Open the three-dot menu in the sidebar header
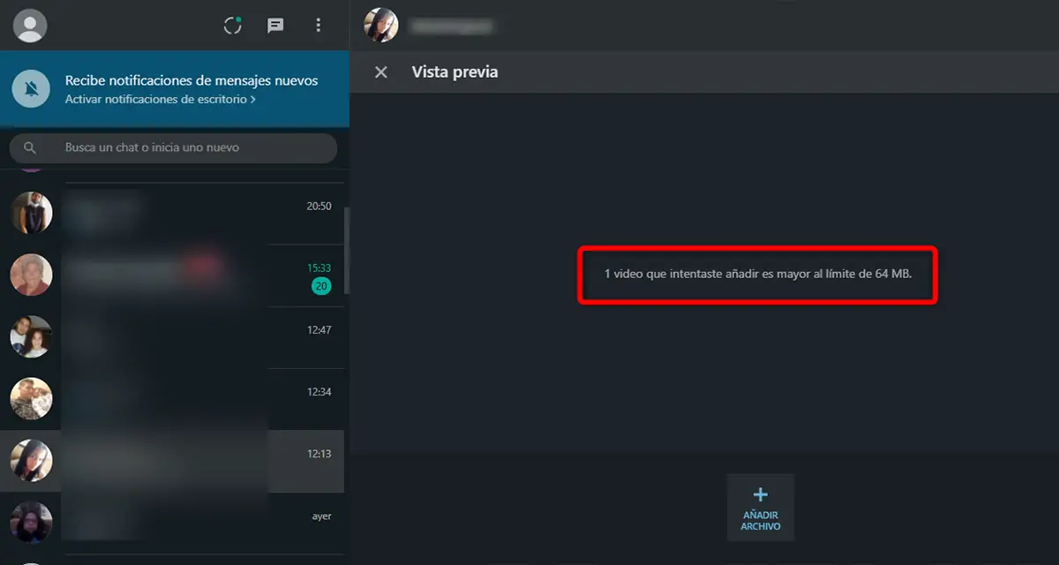This screenshot has width=1059, height=565. [319, 26]
